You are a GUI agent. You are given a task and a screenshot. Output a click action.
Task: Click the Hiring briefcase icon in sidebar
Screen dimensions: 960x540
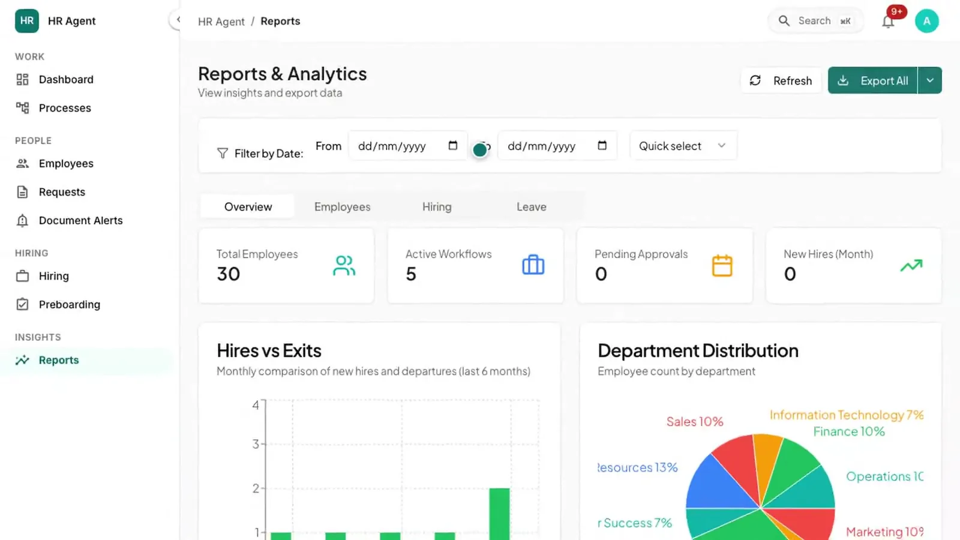point(22,276)
